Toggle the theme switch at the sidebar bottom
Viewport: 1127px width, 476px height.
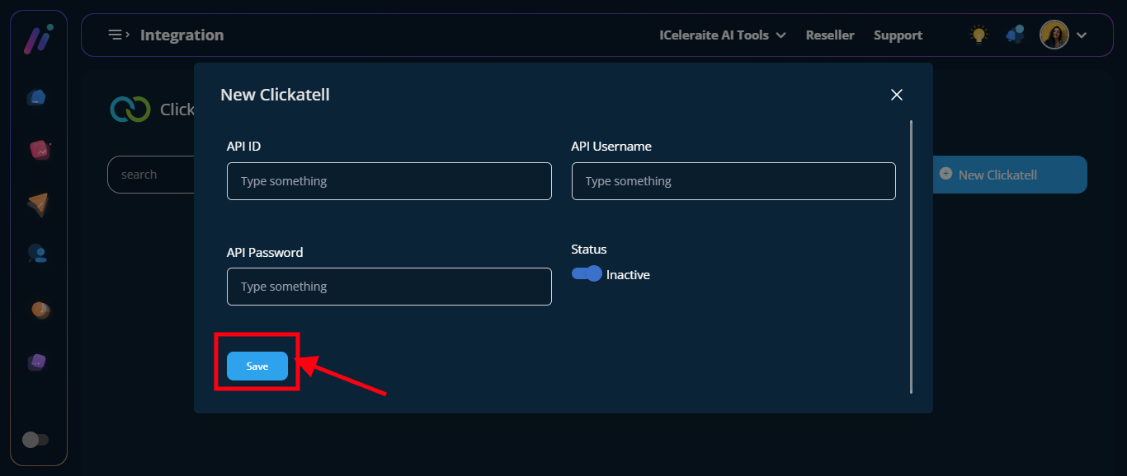(x=35, y=440)
